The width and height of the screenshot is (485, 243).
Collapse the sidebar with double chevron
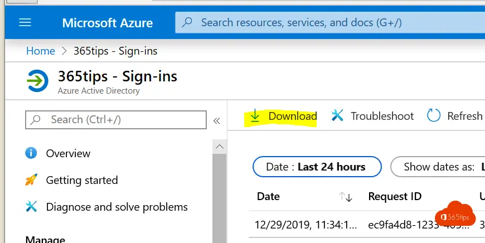coord(216,120)
